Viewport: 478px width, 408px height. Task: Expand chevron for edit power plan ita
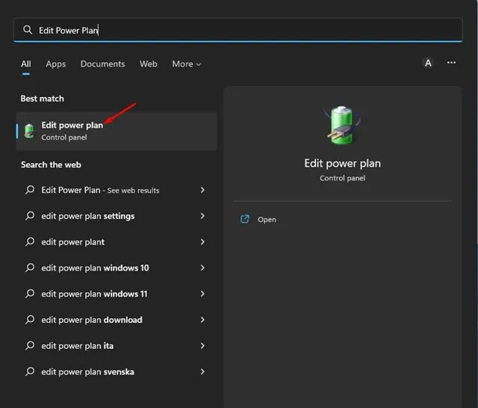202,345
